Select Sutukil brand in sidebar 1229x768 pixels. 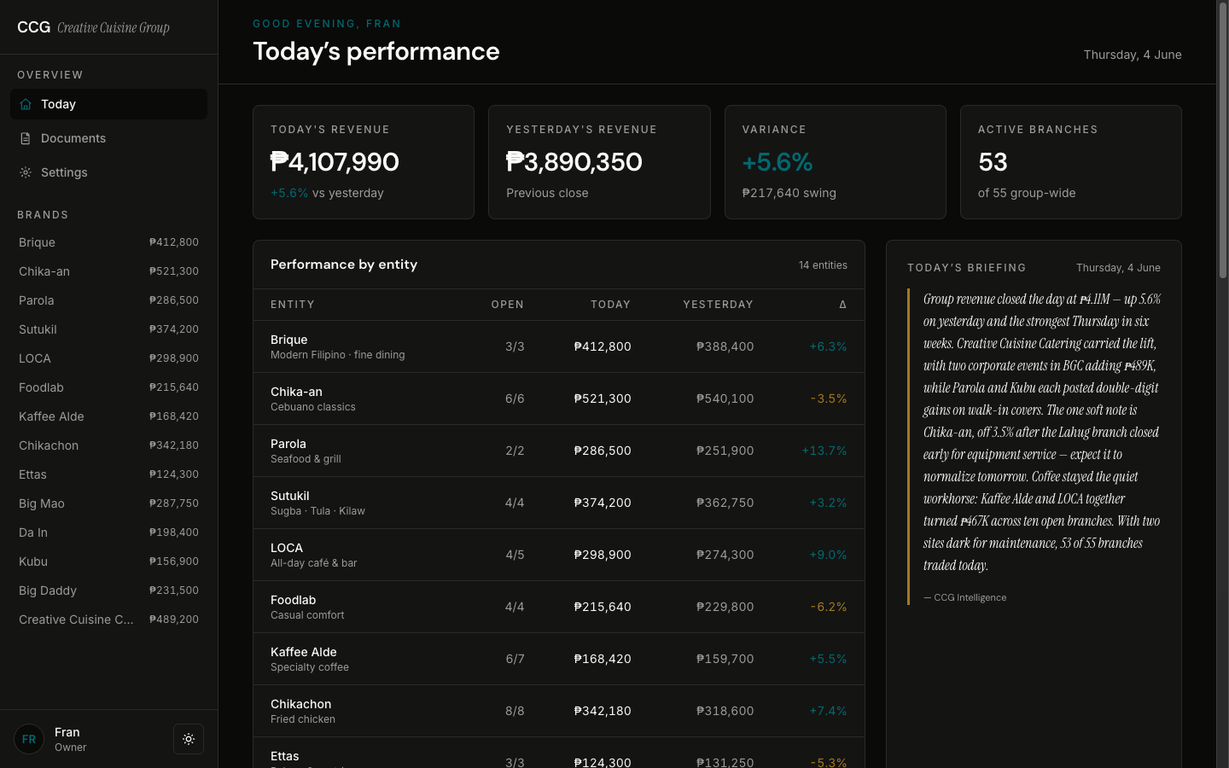point(108,329)
